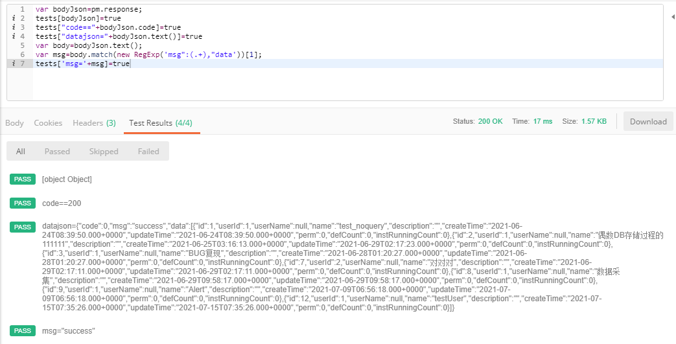Filter test results by Failed

coord(148,152)
